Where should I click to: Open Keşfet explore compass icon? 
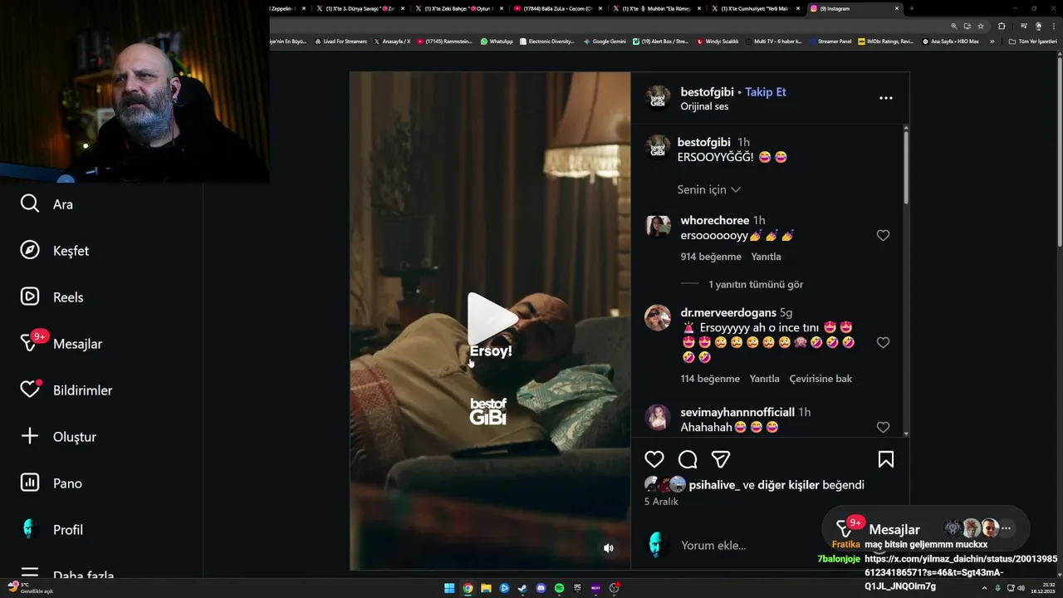pyautogui.click(x=30, y=251)
